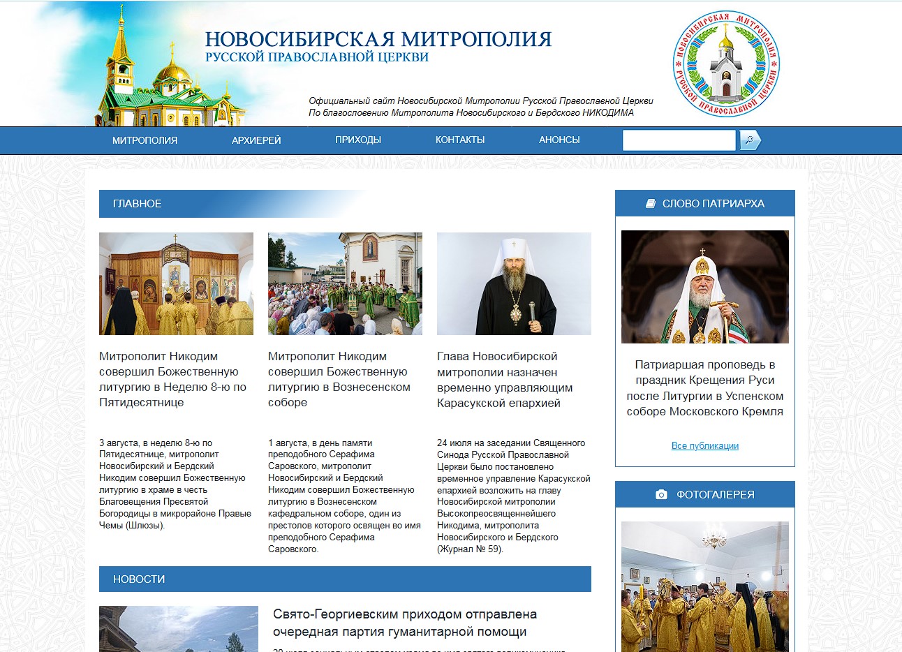
Task: Click the Слово Патриарха panel heading
Action: click(705, 204)
